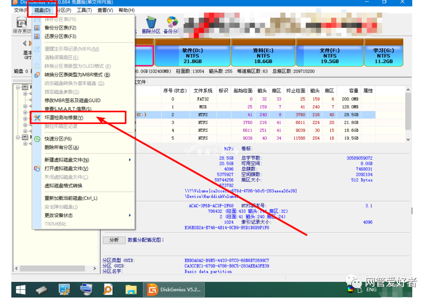Click the 删除分区 trash bin icon
Viewport: 431px width, 301px height.
click(151, 22)
